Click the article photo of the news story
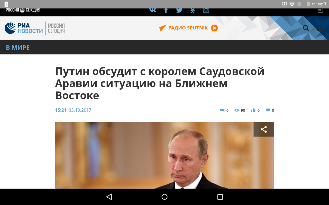Viewport: 329px width, 205px height. tap(164, 155)
